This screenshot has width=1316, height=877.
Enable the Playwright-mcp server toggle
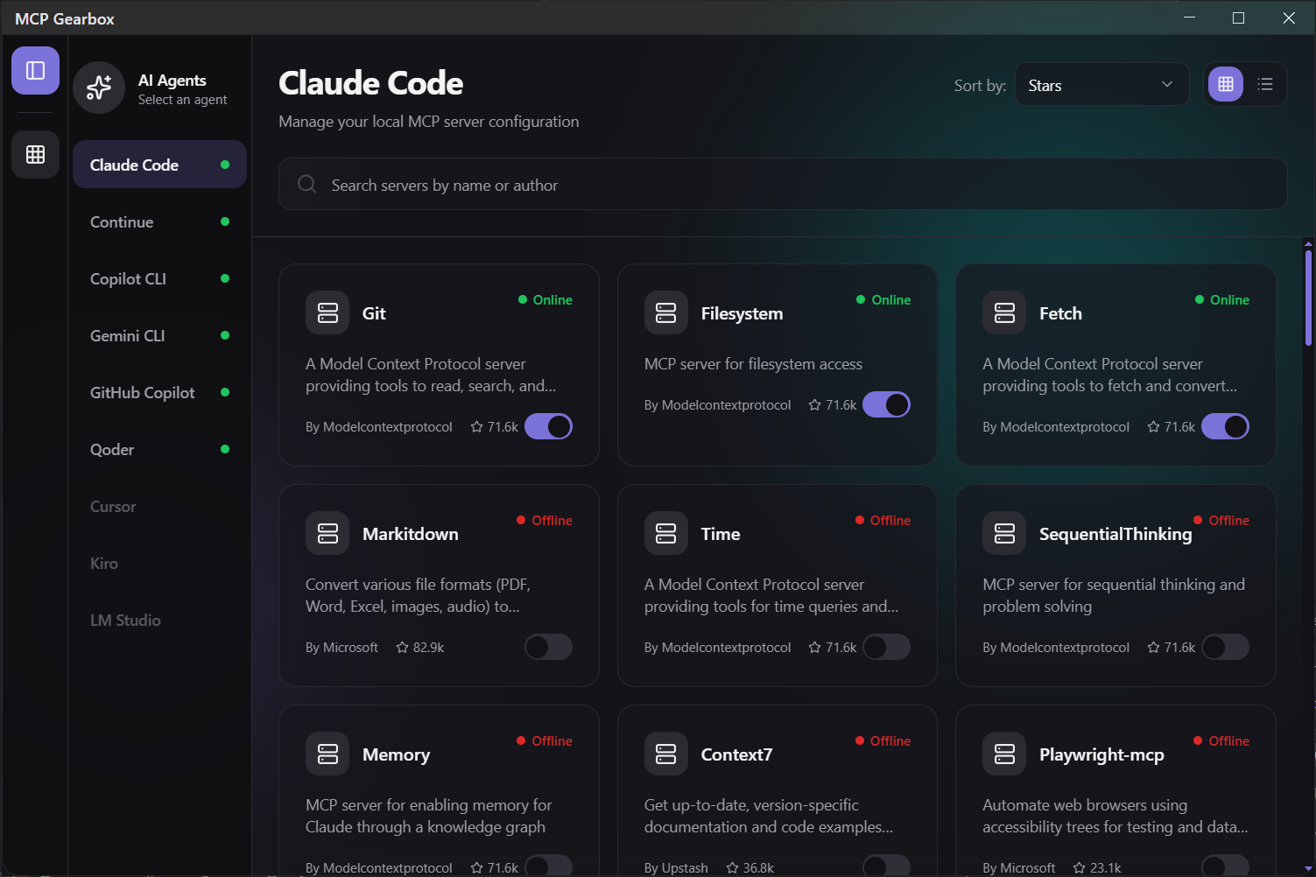point(1225,866)
